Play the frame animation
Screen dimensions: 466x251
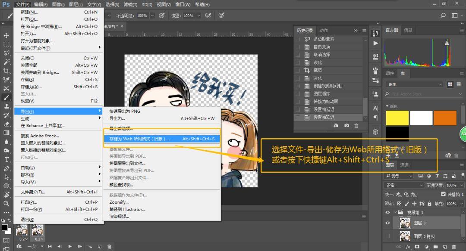(70, 246)
